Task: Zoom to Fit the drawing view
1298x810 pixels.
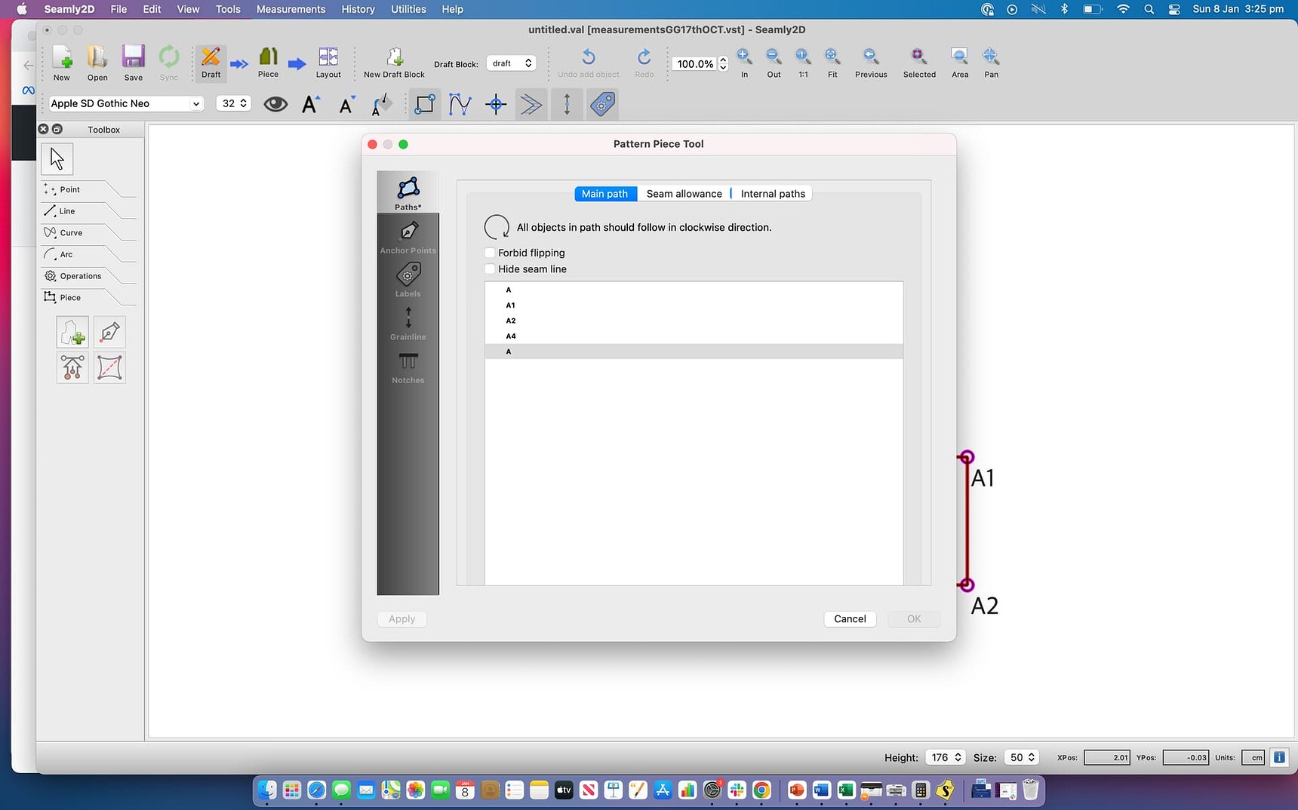Action: tap(832, 63)
